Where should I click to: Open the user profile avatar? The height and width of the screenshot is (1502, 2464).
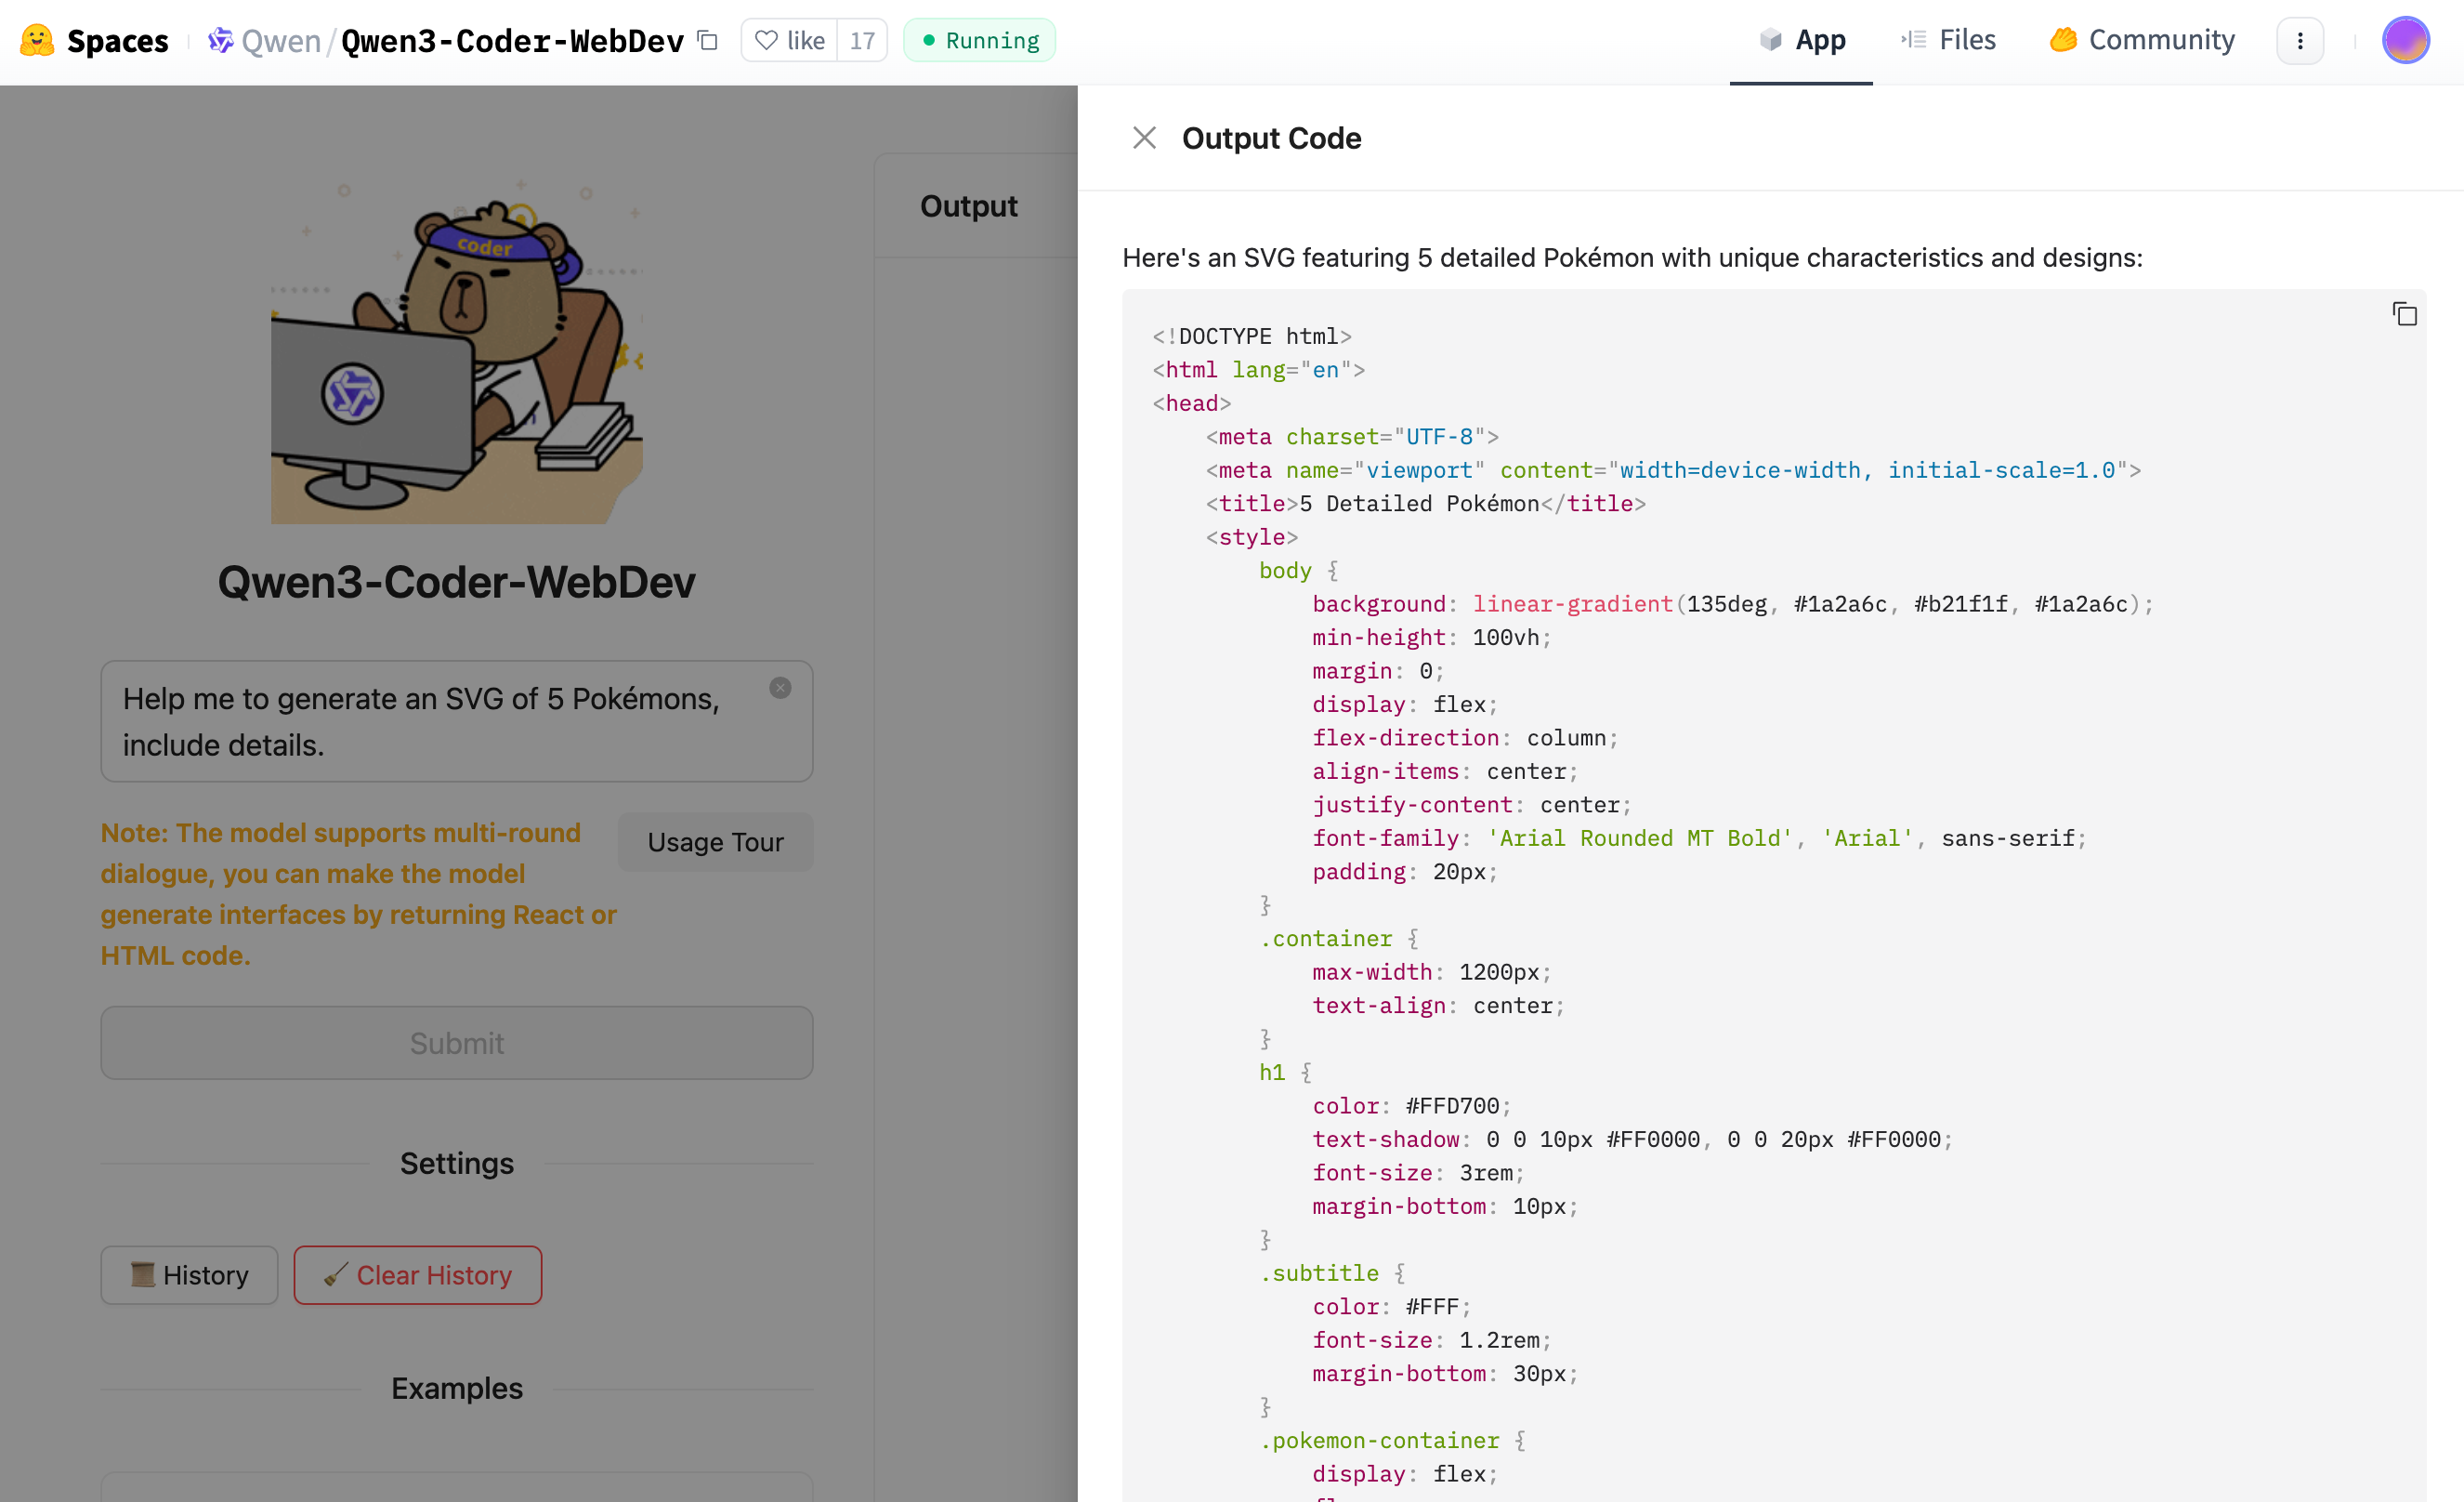[2405, 40]
